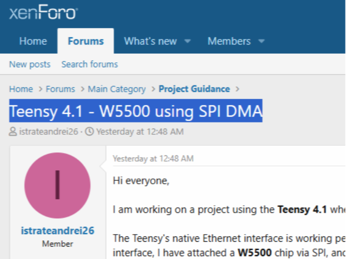The width and height of the screenshot is (346, 259).
Task: Go to the Members page
Action: [x=229, y=41]
